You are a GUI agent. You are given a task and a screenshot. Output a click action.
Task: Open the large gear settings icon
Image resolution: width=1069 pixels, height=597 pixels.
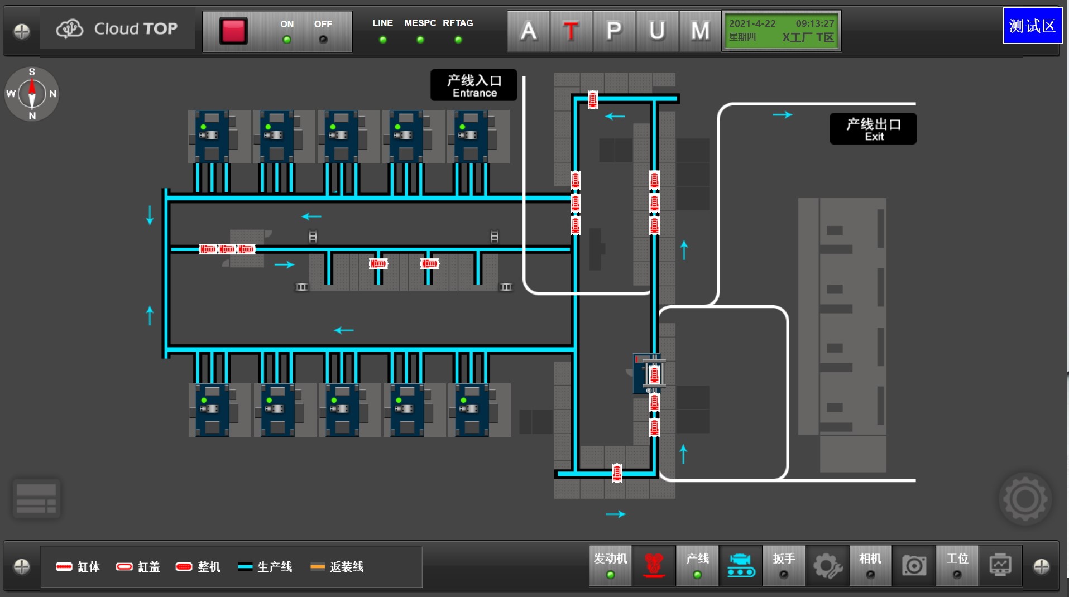1025,499
